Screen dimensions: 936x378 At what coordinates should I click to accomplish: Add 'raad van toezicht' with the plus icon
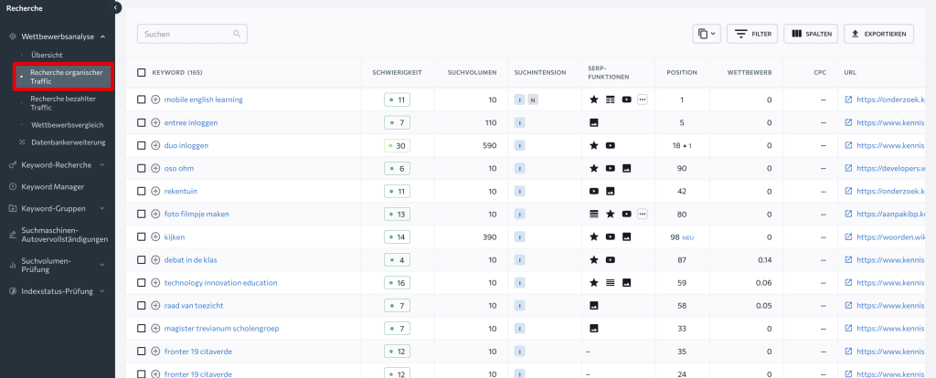tap(155, 306)
